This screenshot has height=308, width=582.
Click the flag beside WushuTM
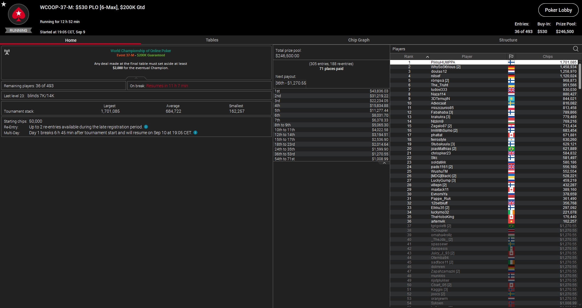(x=511, y=171)
